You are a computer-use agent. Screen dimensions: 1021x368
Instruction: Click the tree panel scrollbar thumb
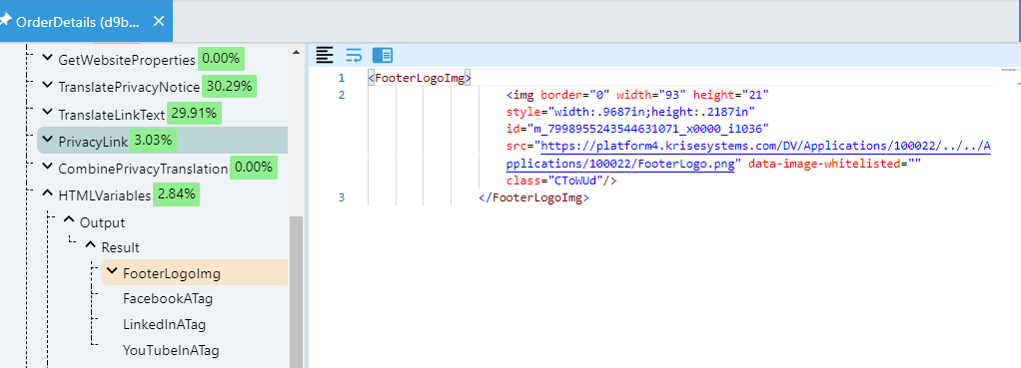pos(297,292)
